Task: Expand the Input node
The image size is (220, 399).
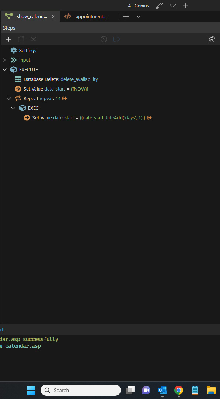Action: pyautogui.click(x=4, y=60)
